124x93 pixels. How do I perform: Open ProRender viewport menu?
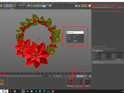(12, 9)
